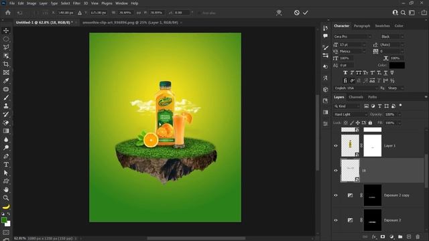Screen dimensions: 429x241
Task: Open the workspace switcher icon
Action: pyautogui.click(x=412, y=13)
